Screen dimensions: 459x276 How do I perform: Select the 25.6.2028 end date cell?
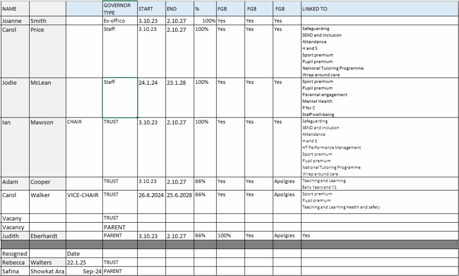(179, 201)
